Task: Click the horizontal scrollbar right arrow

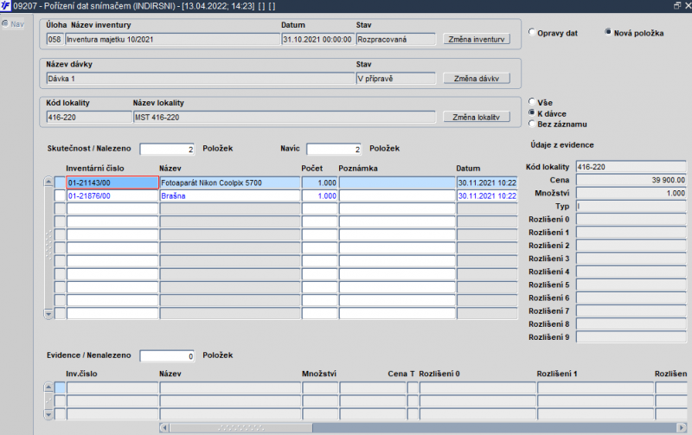Action: [x=682, y=427]
